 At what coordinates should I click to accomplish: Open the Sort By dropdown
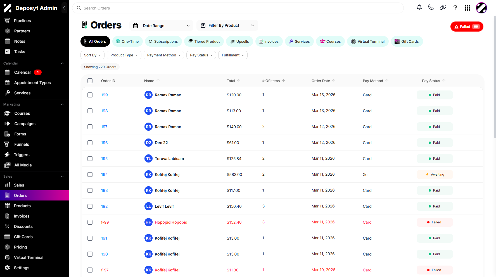click(92, 55)
